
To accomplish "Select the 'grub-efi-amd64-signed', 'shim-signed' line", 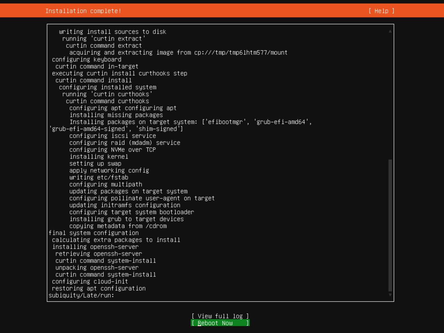I will click(116, 129).
